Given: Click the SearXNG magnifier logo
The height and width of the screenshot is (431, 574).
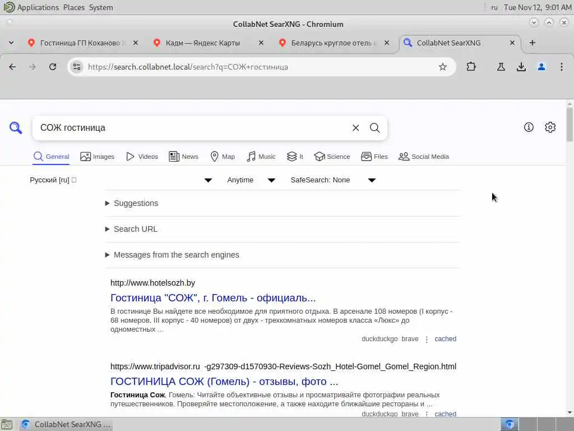Looking at the screenshot, I should 16,128.
